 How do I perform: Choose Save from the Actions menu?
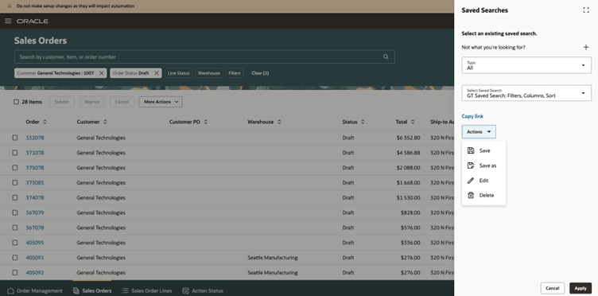pos(483,150)
